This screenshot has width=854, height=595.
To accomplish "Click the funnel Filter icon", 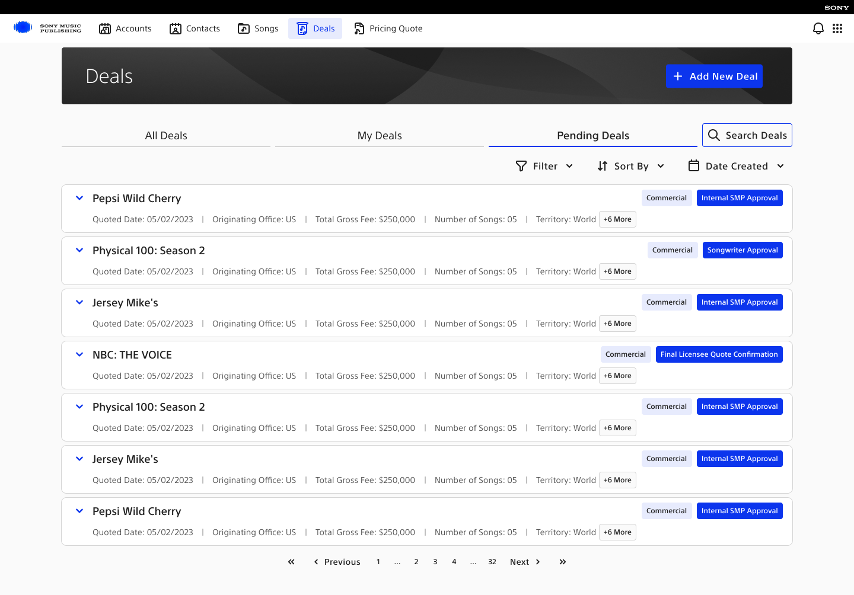I will pyautogui.click(x=521, y=166).
